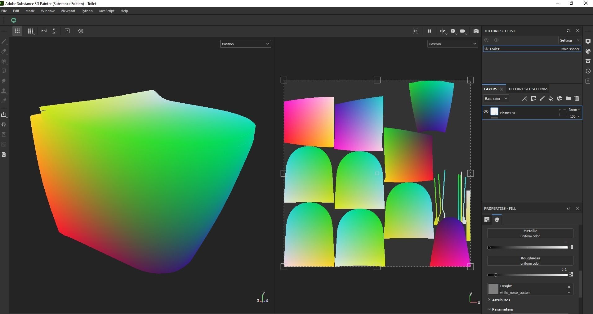Select the Clone stamp tool
Viewport: 593px width, 314px height.
4,91
